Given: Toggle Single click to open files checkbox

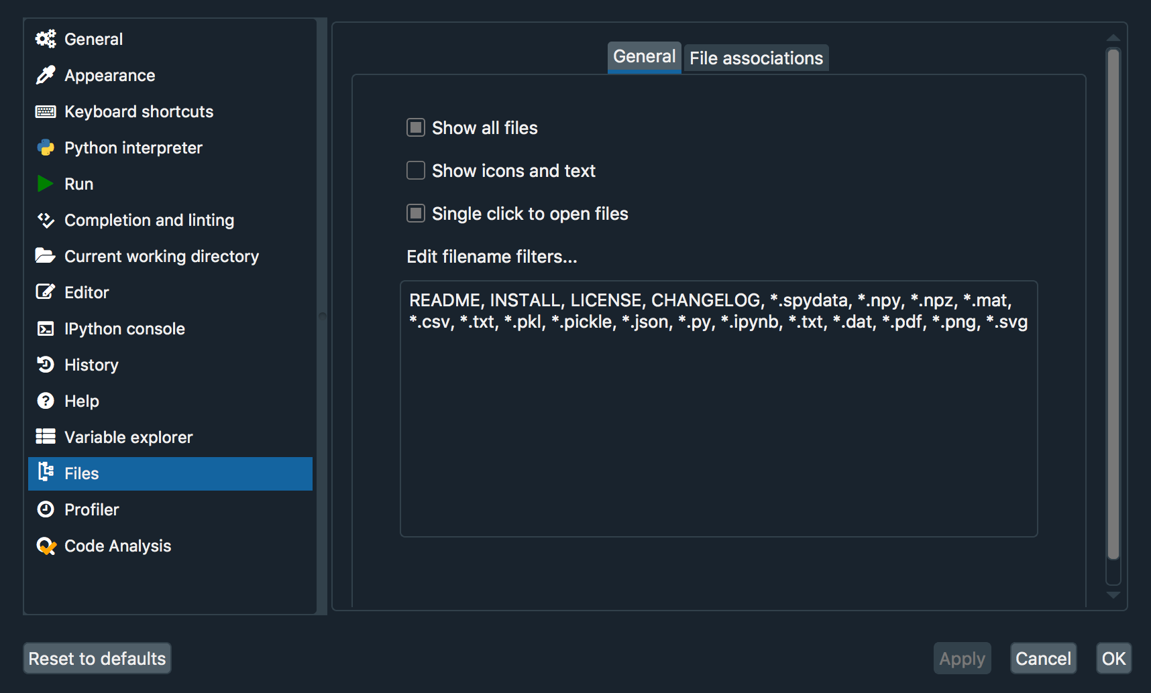Looking at the screenshot, I should pos(416,213).
